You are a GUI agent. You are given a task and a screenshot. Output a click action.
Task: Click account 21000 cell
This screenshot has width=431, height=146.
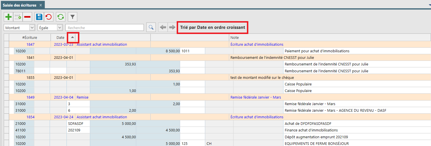coord(24,123)
